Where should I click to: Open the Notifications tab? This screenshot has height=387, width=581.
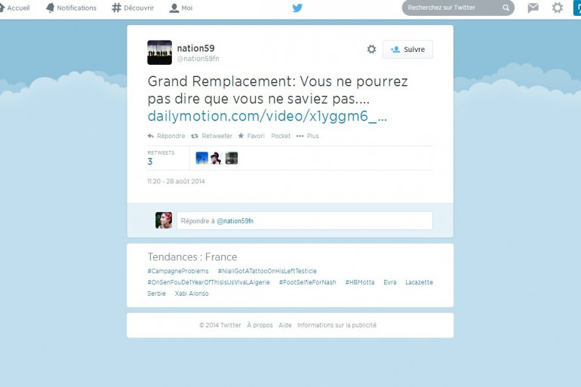[x=71, y=8]
